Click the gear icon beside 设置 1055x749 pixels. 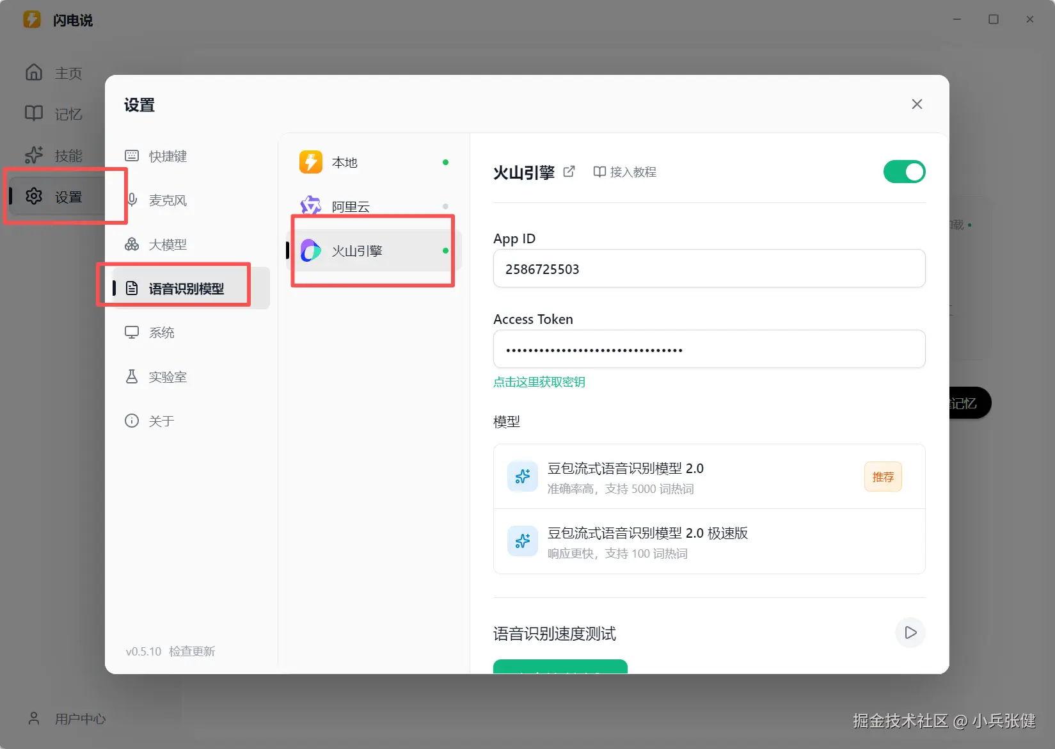point(34,196)
